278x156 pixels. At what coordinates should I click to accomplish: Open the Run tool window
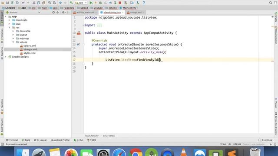click(x=79, y=140)
